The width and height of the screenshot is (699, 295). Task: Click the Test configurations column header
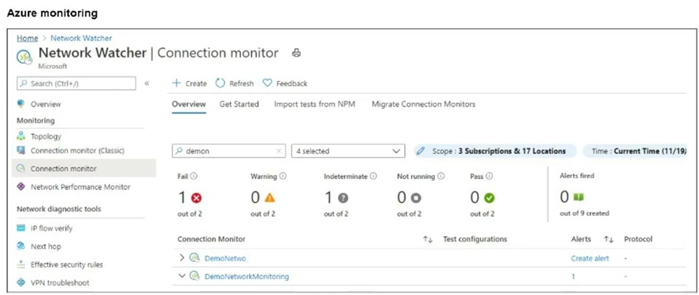click(x=475, y=239)
